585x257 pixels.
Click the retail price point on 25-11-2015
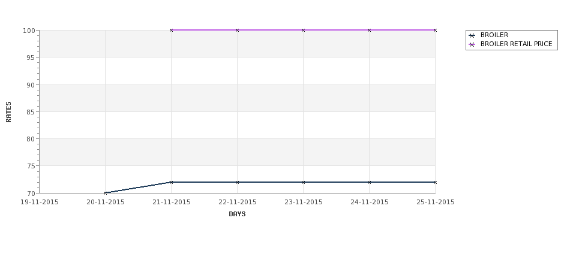pos(435,30)
